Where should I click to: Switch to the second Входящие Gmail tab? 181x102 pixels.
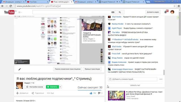(85, 2)
